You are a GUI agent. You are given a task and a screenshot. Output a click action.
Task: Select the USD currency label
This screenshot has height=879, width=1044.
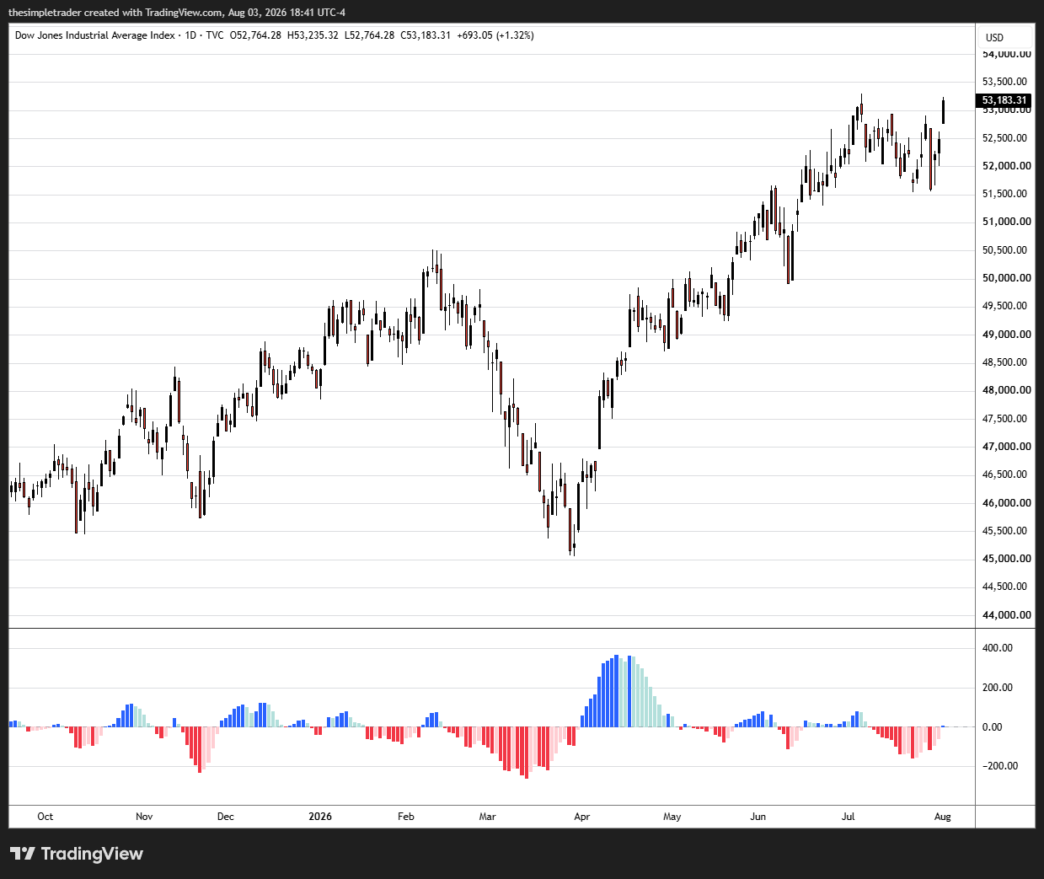[995, 38]
